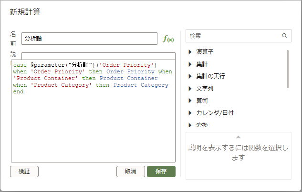Click the green f(x) function icon
This screenshot has width=302, height=192.
click(168, 39)
